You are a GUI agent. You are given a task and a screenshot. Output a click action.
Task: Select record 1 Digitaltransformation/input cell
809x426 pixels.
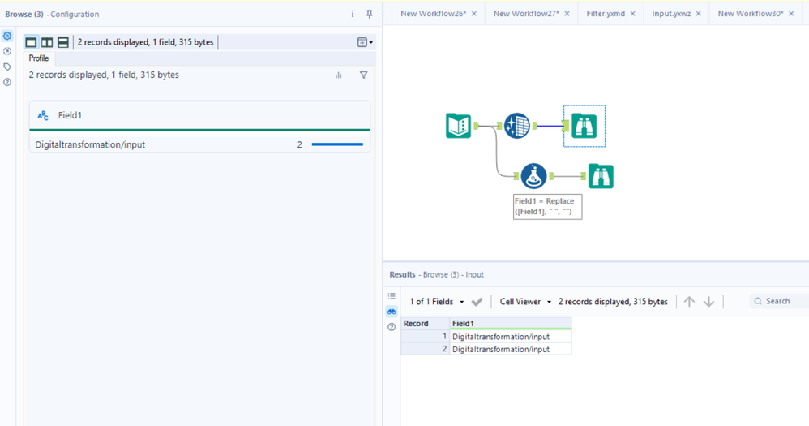point(510,336)
